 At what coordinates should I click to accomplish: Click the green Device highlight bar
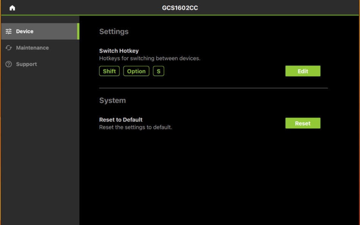click(x=78, y=31)
